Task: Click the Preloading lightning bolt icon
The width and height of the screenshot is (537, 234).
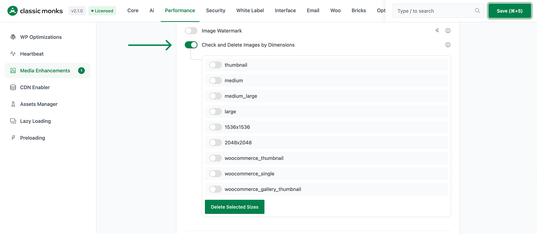Action: (13, 138)
